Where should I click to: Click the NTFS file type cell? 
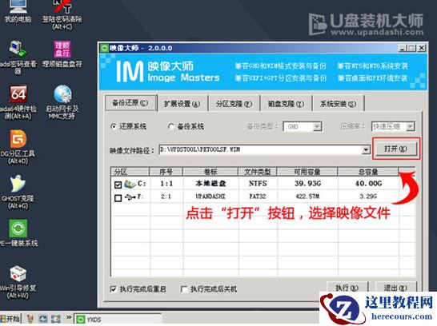pos(258,184)
